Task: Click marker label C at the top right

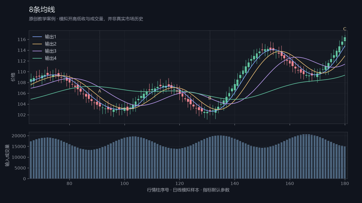Action: click(345, 29)
